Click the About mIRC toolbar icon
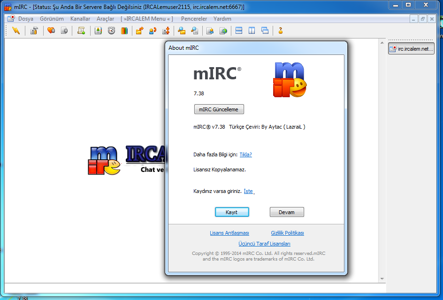 pos(281,31)
